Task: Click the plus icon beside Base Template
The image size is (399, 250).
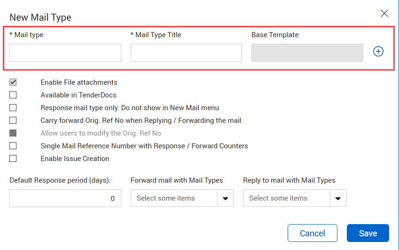Action: (378, 52)
